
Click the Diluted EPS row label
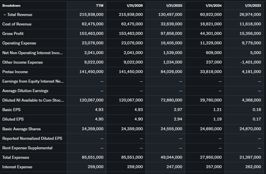point(13,119)
